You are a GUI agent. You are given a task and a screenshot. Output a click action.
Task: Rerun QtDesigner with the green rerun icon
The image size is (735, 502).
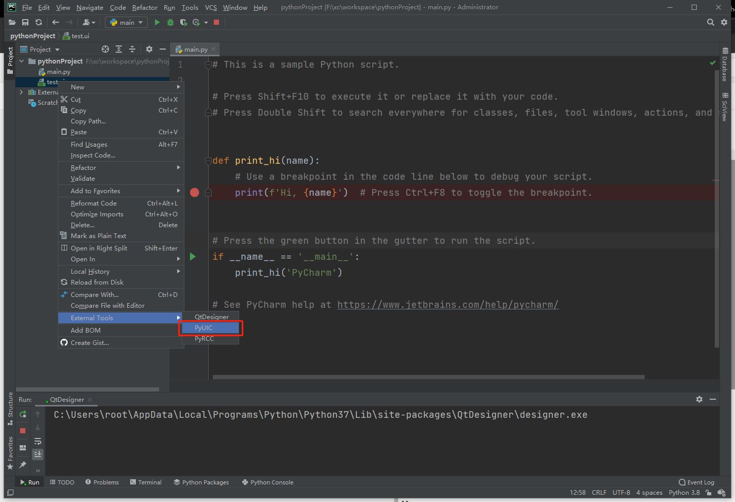(x=23, y=414)
